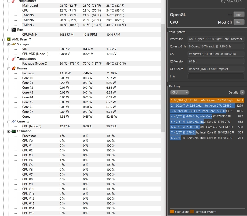Image resolution: width=247 pixels, height=216 pixels.
Task: Select the CPU (Node 0) current row
Action: pos(91,126)
